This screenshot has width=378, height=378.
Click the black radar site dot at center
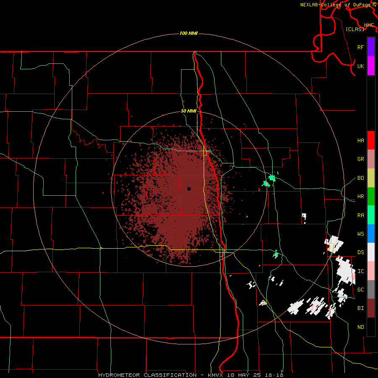point(189,189)
